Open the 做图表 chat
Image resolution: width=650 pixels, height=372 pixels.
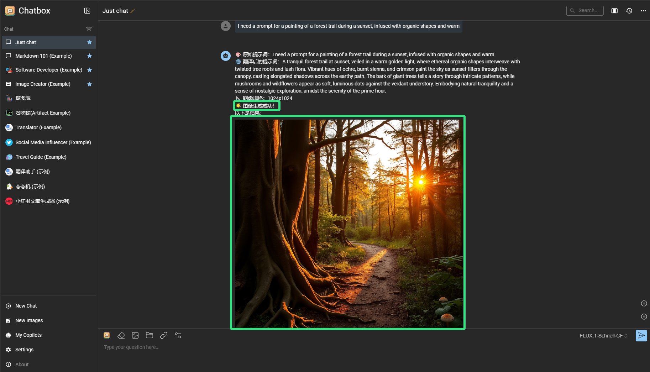pos(49,98)
